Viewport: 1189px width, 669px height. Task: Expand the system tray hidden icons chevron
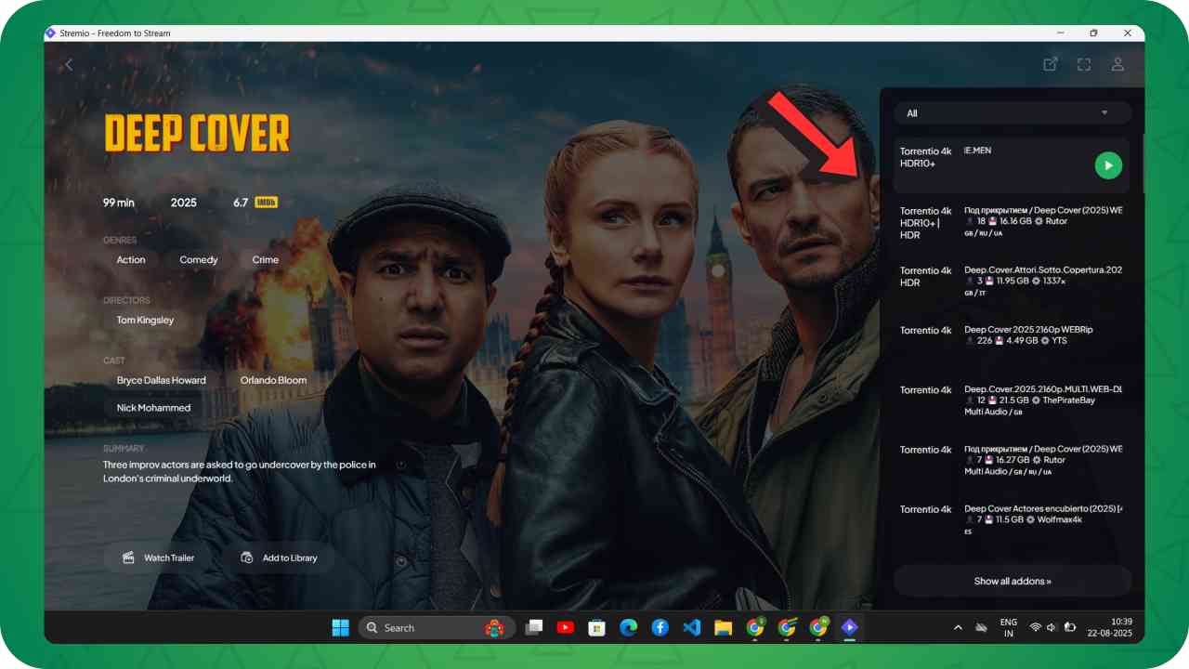958,628
